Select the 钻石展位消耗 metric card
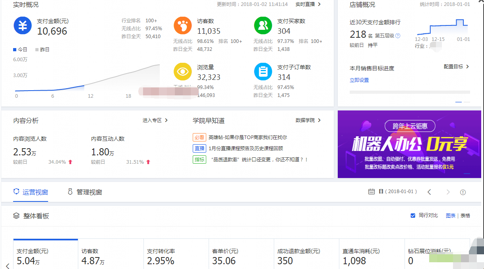The height and width of the screenshot is (269, 484). point(437,254)
